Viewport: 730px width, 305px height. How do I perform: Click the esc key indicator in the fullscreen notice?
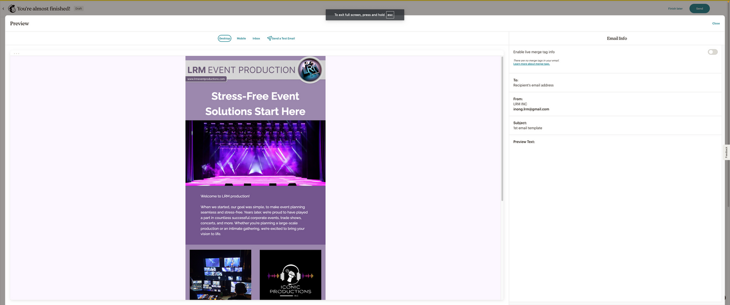click(390, 15)
